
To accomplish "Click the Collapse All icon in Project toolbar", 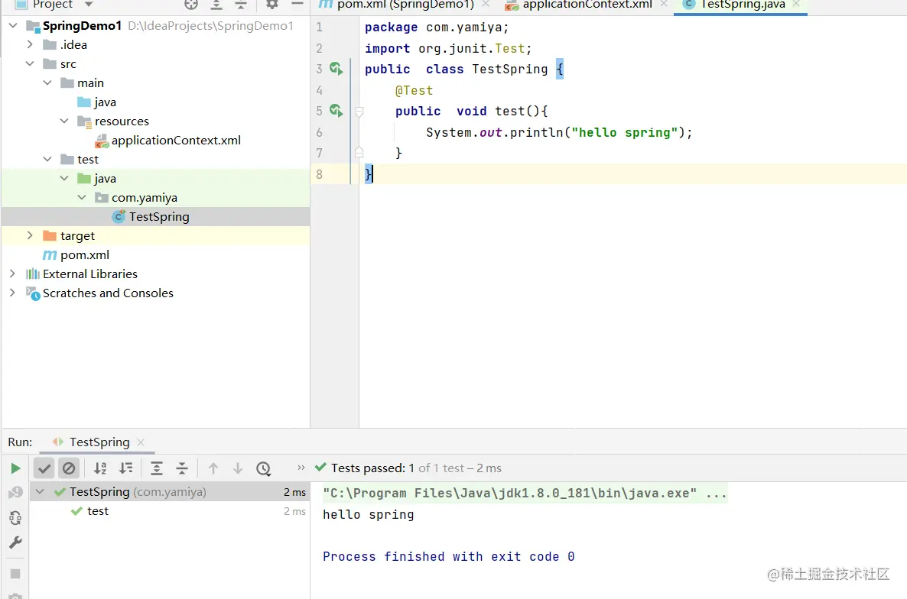I will 241,5.
